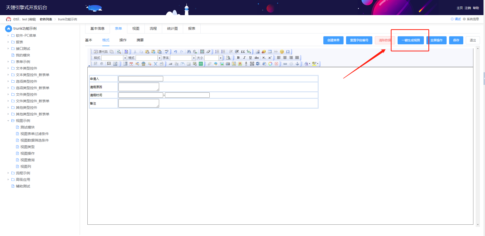
Task: Open the 格式 format dropdown in editor toolbar
Action: pos(148,58)
